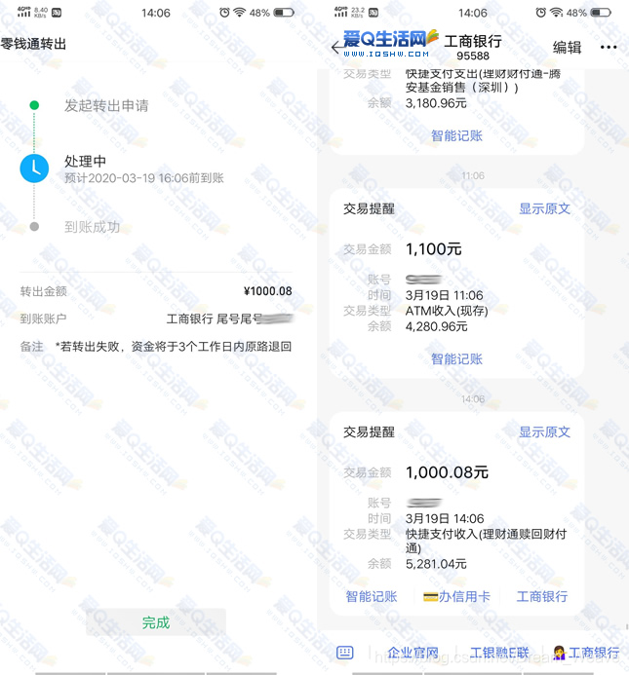Tap the ¥1000.08 转出金额 value
Screen dimensions: 629x675
pos(268,291)
